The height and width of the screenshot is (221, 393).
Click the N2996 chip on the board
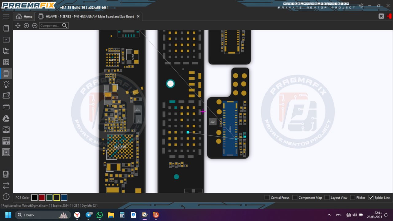(120, 147)
